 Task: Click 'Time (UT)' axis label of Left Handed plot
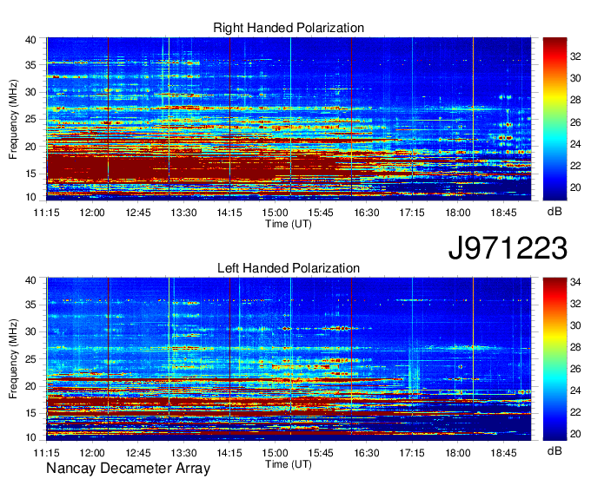[x=289, y=464]
